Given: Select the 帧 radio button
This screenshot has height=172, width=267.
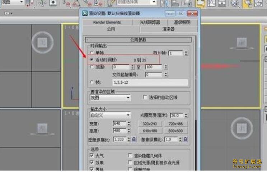Looking at the screenshot, I should tap(92, 82).
